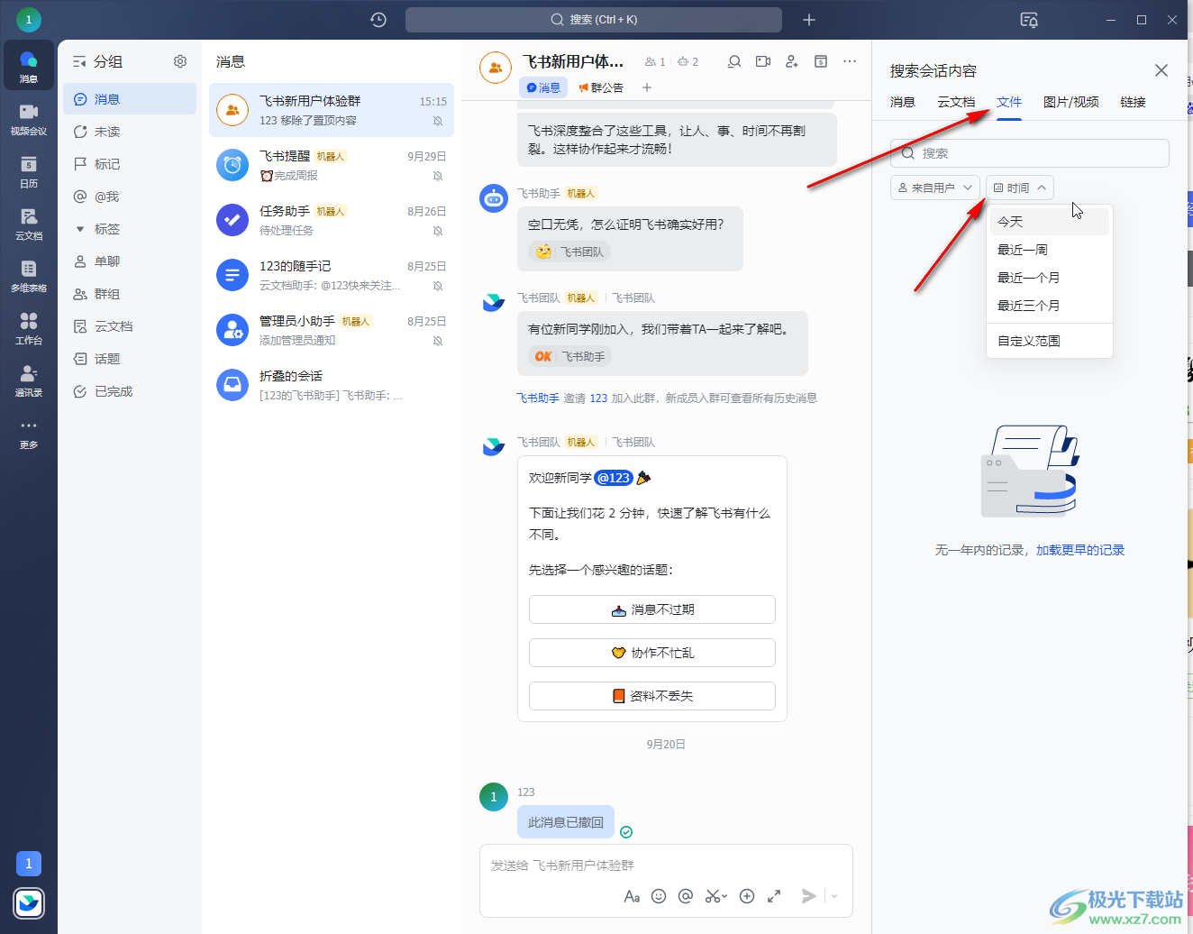
Task: Click the 协作不忙乱 button
Action: [x=652, y=653]
